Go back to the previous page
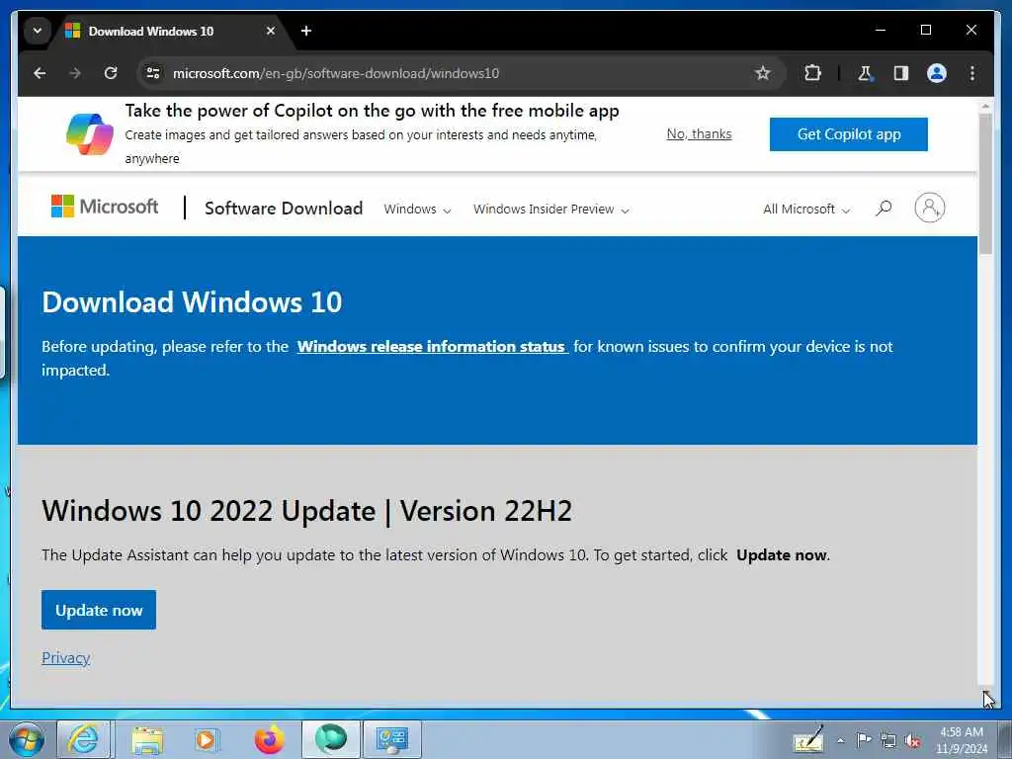The image size is (1012, 759). (x=40, y=73)
